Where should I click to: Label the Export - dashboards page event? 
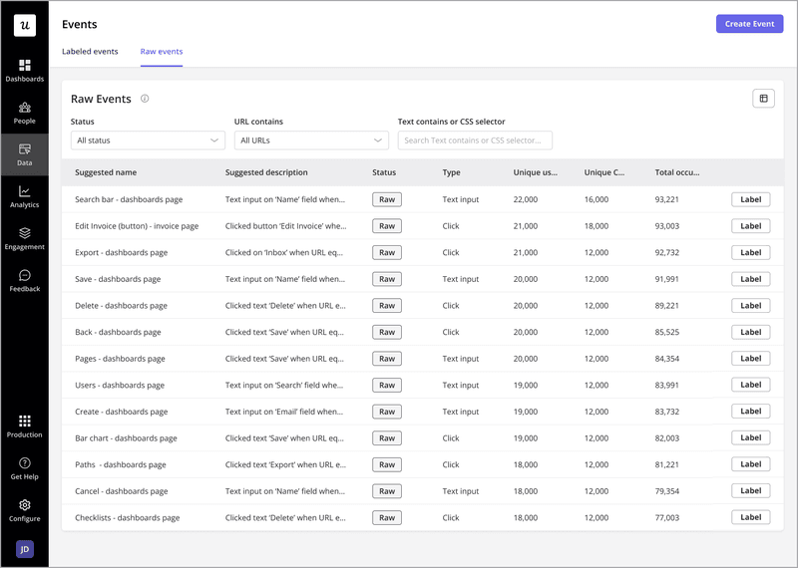click(751, 252)
